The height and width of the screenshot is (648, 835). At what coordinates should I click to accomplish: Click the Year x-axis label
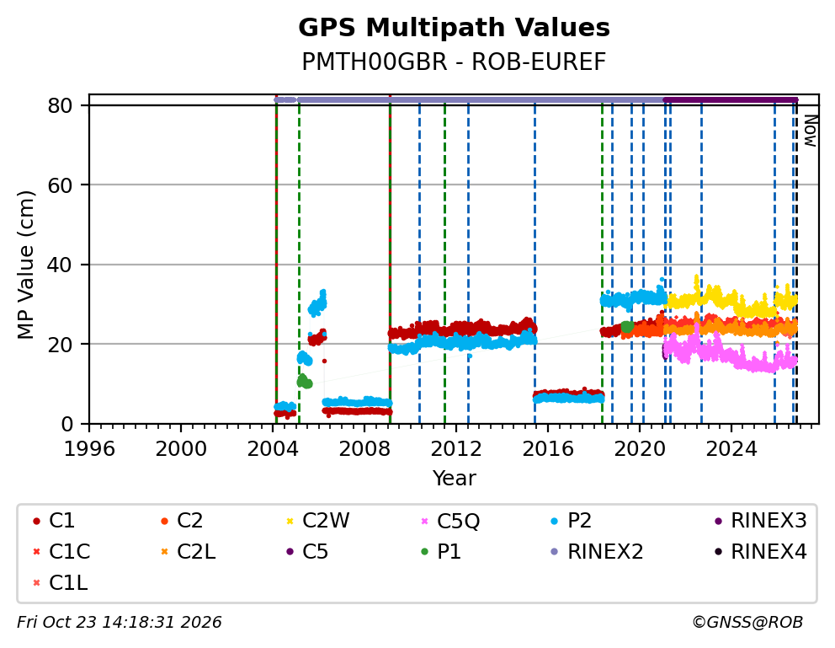(454, 478)
